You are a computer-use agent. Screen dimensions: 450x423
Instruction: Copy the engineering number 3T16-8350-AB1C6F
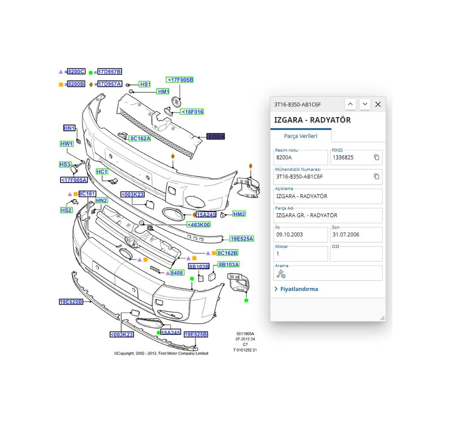point(377,177)
